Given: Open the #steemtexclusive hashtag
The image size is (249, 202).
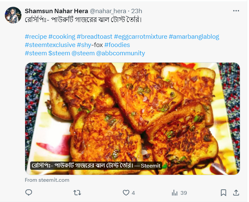Looking at the screenshot, I should 50,45.
